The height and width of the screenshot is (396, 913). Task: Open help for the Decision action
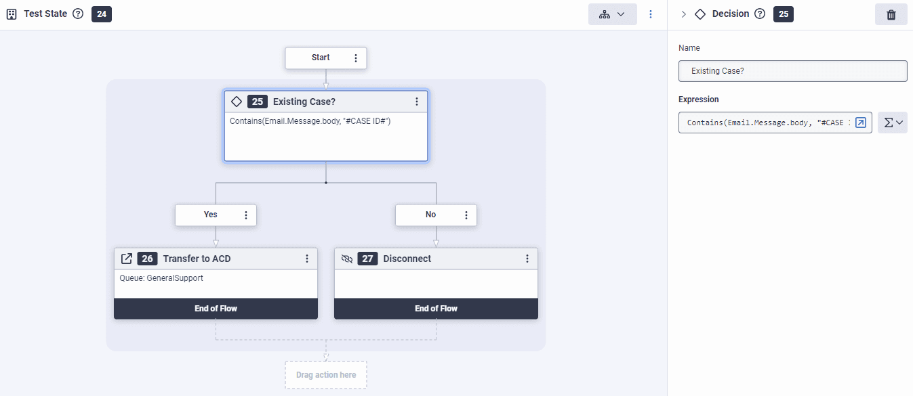759,14
